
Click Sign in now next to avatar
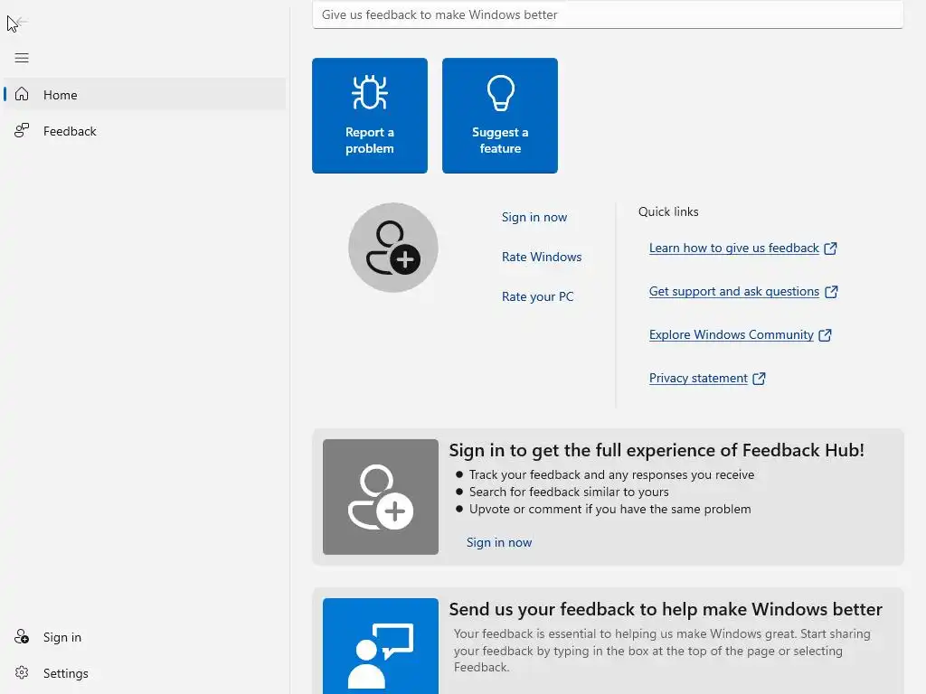click(534, 217)
